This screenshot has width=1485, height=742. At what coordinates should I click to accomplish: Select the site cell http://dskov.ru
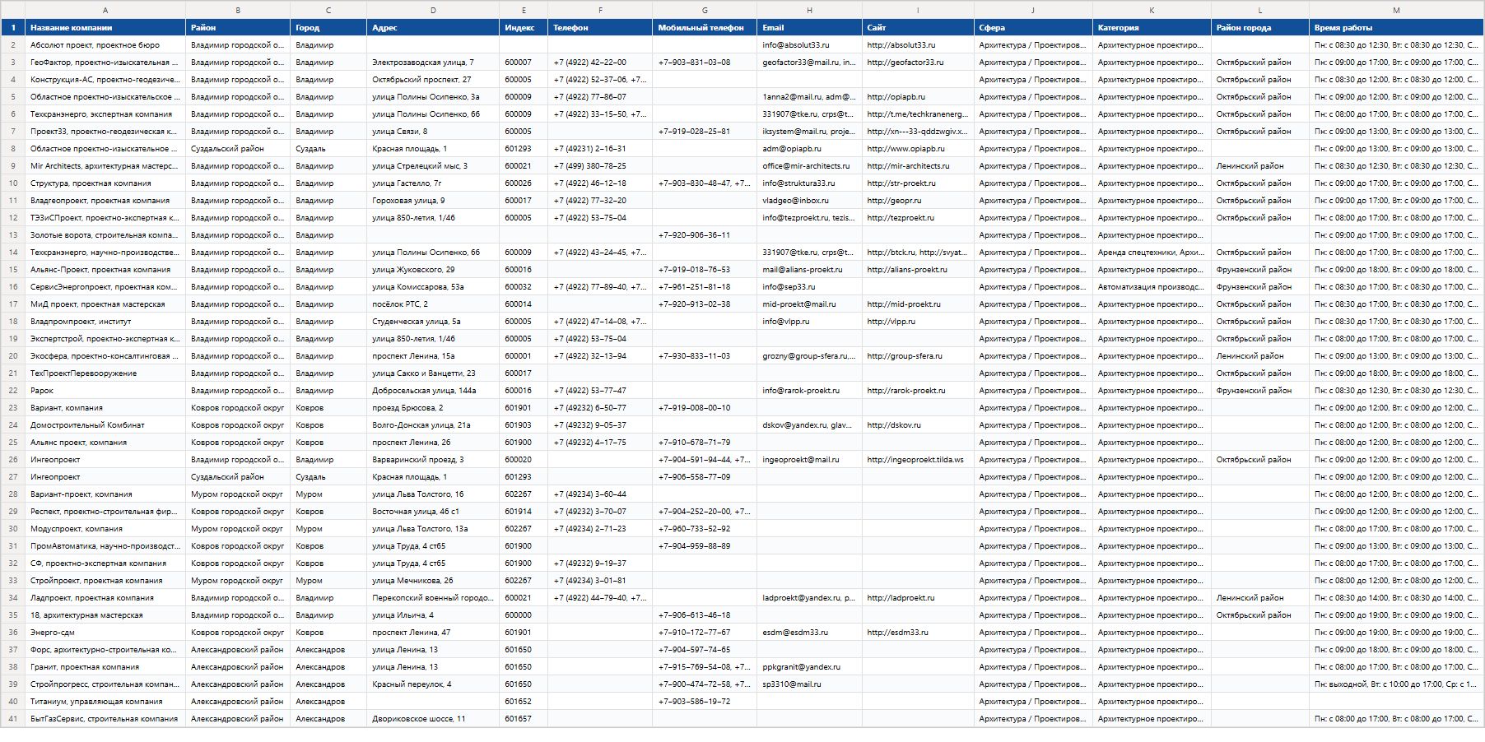[918, 425]
